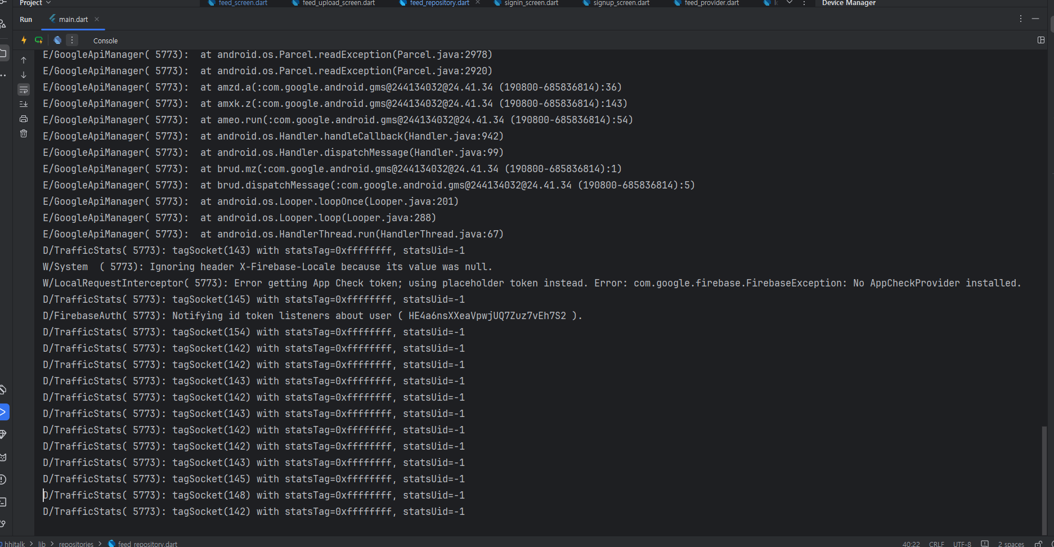
Task: Open the more tool windows ellipsis
Action: [x=3, y=75]
